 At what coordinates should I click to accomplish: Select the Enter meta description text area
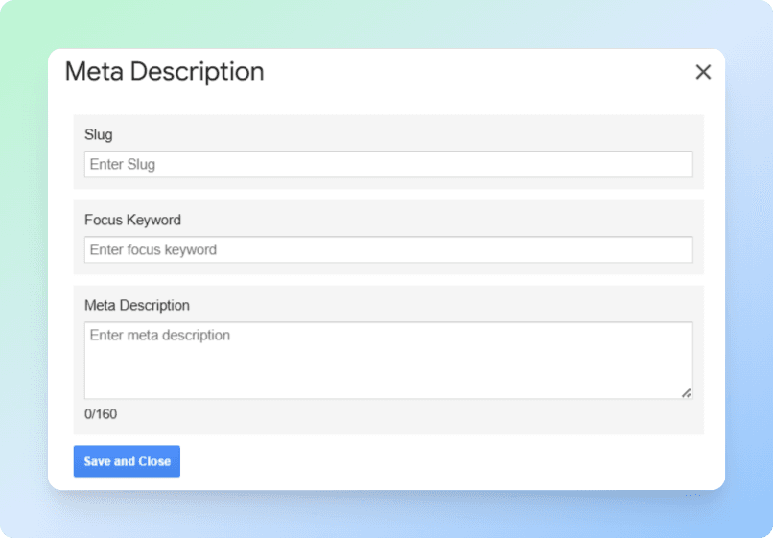tap(388, 360)
